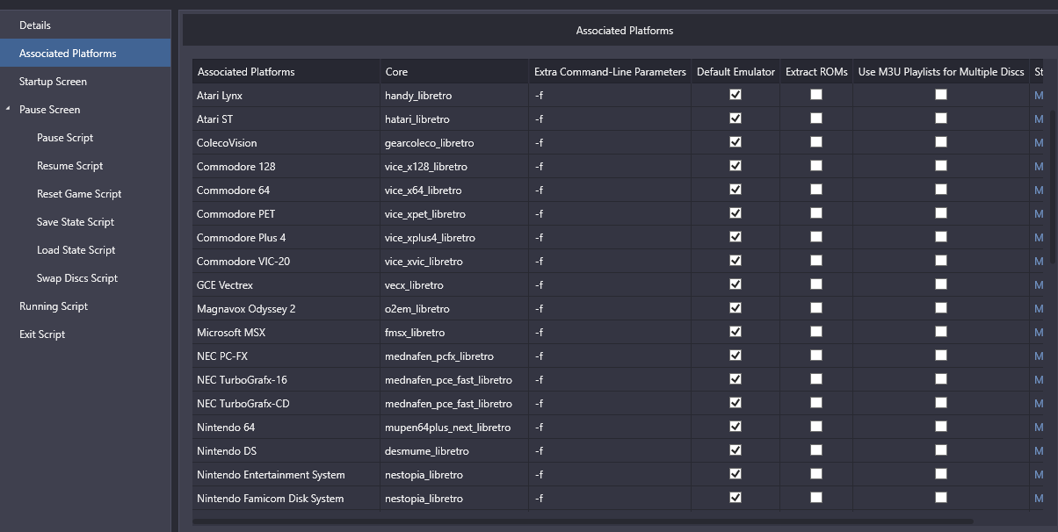1058x532 pixels.
Task: Uncheck Default Emulator for Atari Lynx
Action: (736, 95)
